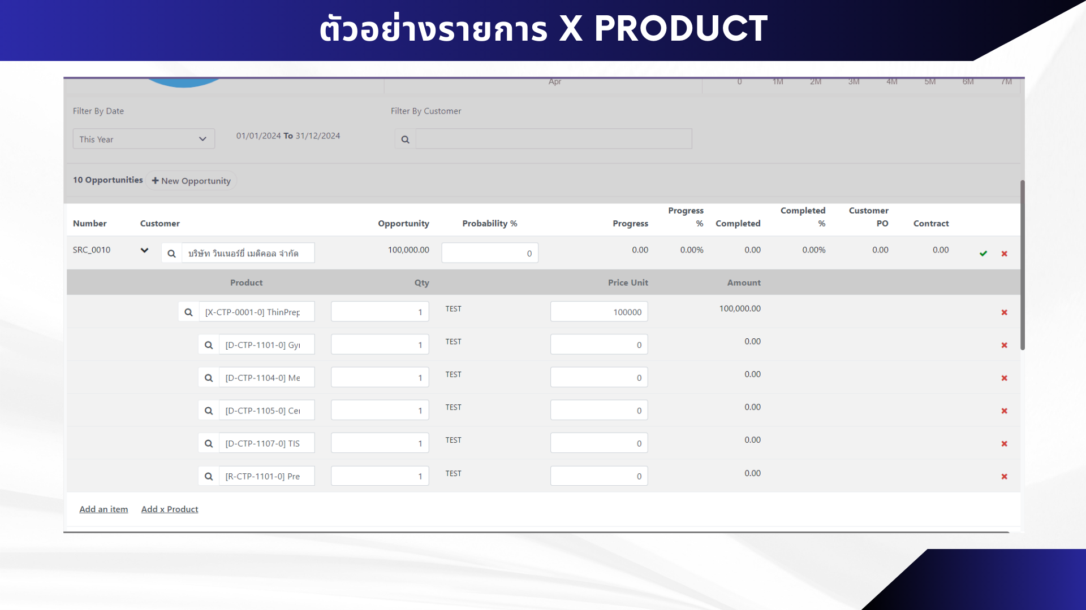Click the vertical scrollbar on the right
This screenshot has height=610, width=1086.
1022,265
